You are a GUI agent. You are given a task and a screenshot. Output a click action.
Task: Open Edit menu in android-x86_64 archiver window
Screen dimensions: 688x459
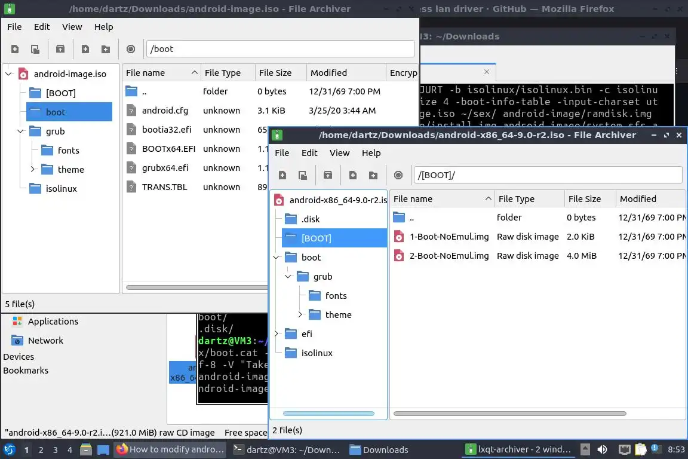pyautogui.click(x=309, y=153)
